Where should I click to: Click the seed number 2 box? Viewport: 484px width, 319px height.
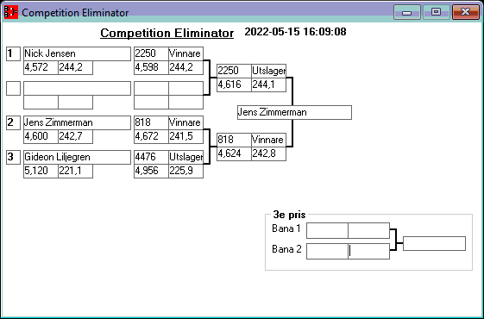click(x=13, y=122)
